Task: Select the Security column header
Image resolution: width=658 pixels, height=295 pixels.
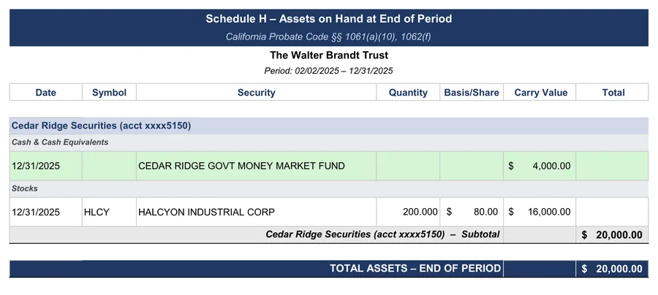Action: coord(257,92)
